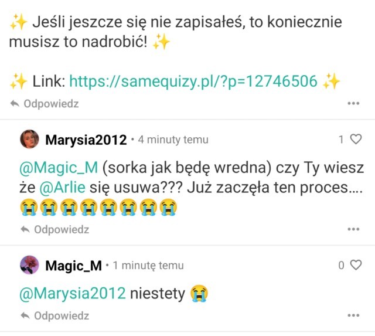
Task: Click reply arrow icon under Marysia2012's comment
Action: pos(25,229)
